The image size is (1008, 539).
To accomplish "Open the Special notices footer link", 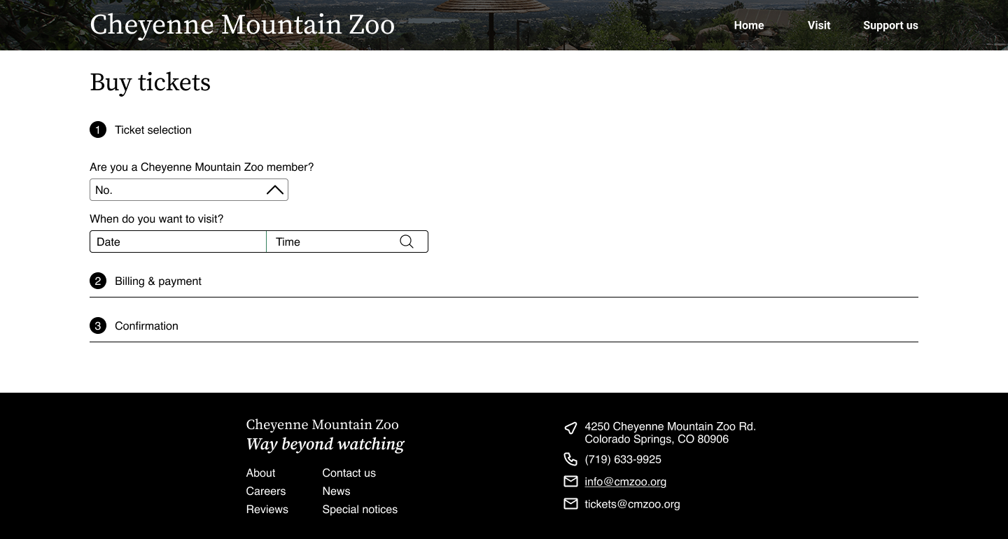I will [360, 509].
